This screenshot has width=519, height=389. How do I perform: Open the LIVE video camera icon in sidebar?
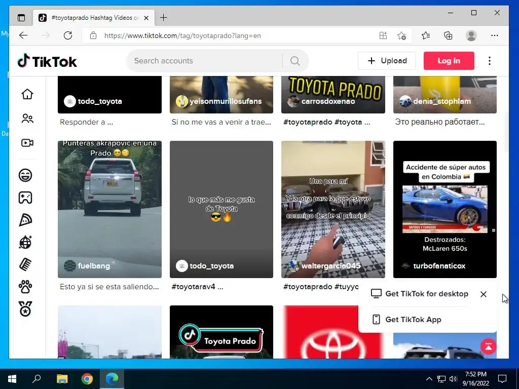click(27, 143)
